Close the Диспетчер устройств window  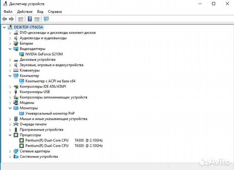227,4
